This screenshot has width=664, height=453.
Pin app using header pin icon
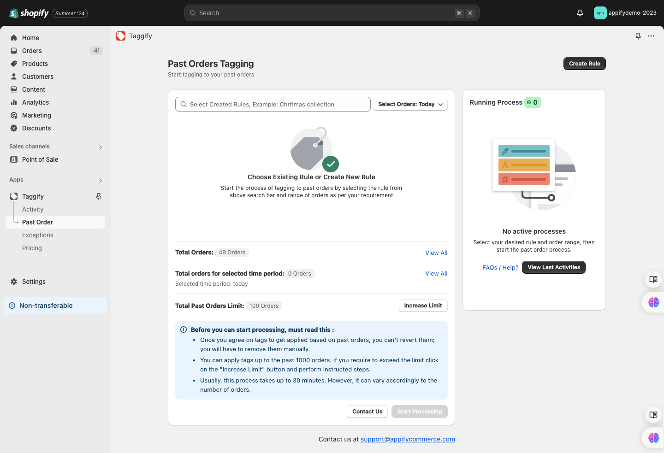[x=638, y=36]
